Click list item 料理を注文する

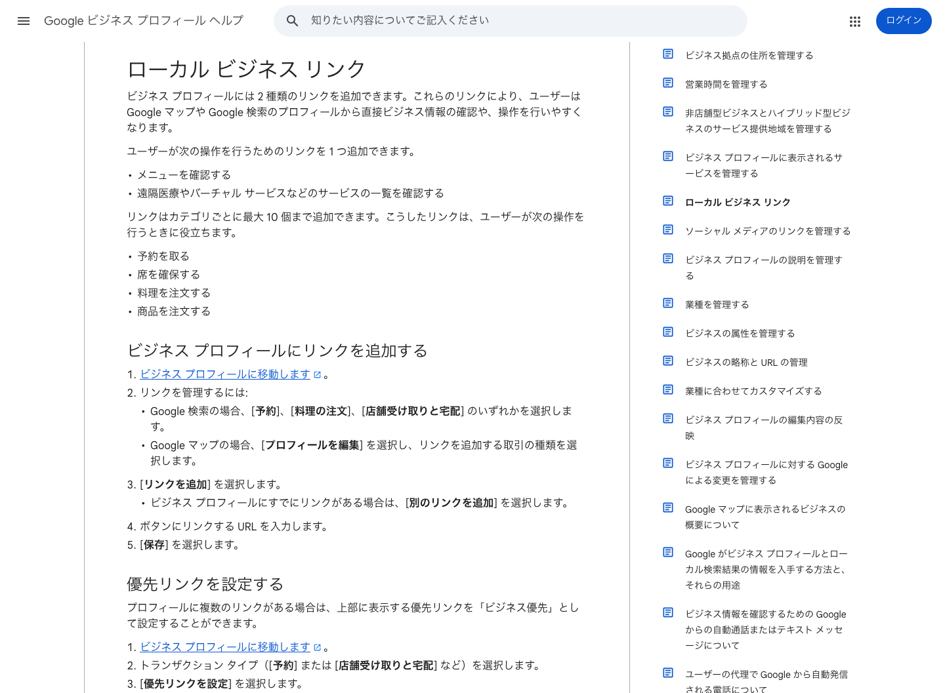pos(174,293)
